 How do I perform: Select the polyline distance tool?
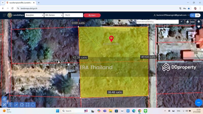coord(16,105)
